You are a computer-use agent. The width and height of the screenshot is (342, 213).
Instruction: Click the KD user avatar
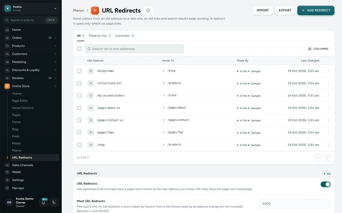tap(9, 203)
